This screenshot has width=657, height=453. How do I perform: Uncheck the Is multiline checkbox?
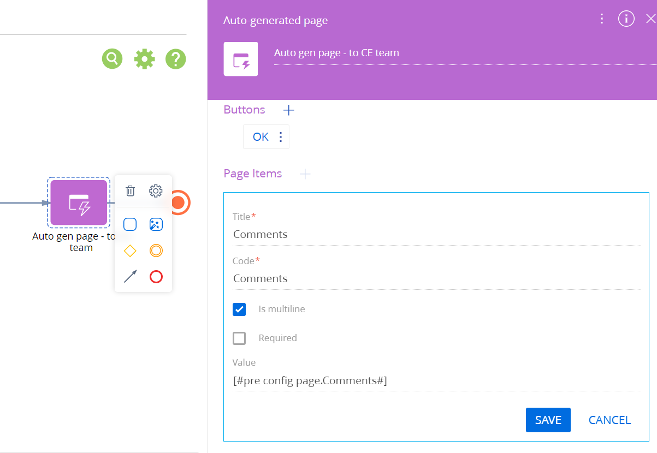click(239, 309)
